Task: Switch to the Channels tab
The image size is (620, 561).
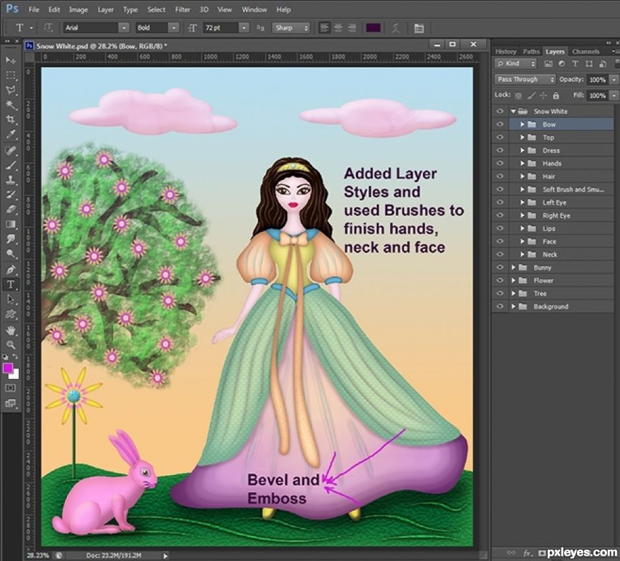Action: coord(586,51)
